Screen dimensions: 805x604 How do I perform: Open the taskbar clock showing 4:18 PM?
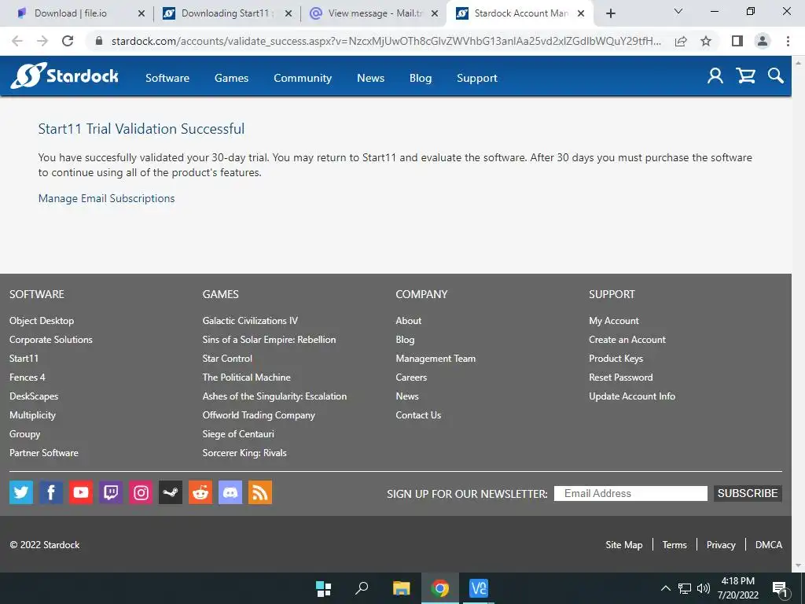tap(737, 588)
